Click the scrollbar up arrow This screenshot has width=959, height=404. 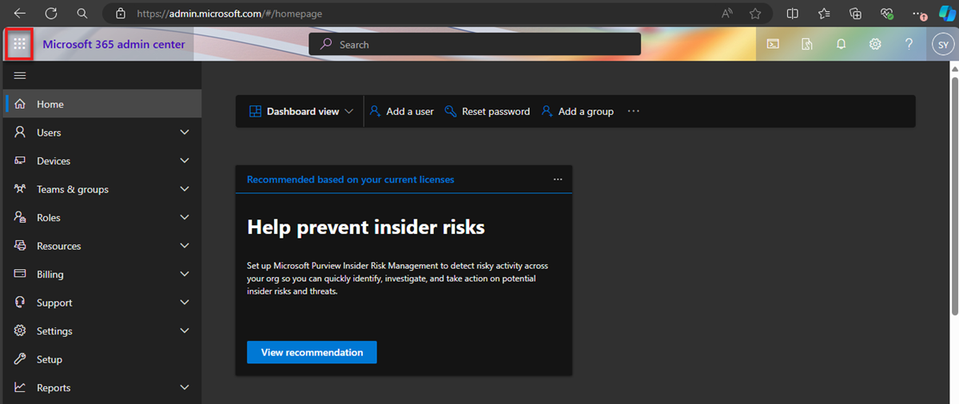(x=953, y=69)
